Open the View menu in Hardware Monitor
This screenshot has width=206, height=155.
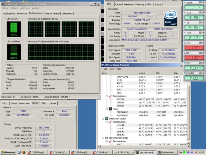(112, 69)
